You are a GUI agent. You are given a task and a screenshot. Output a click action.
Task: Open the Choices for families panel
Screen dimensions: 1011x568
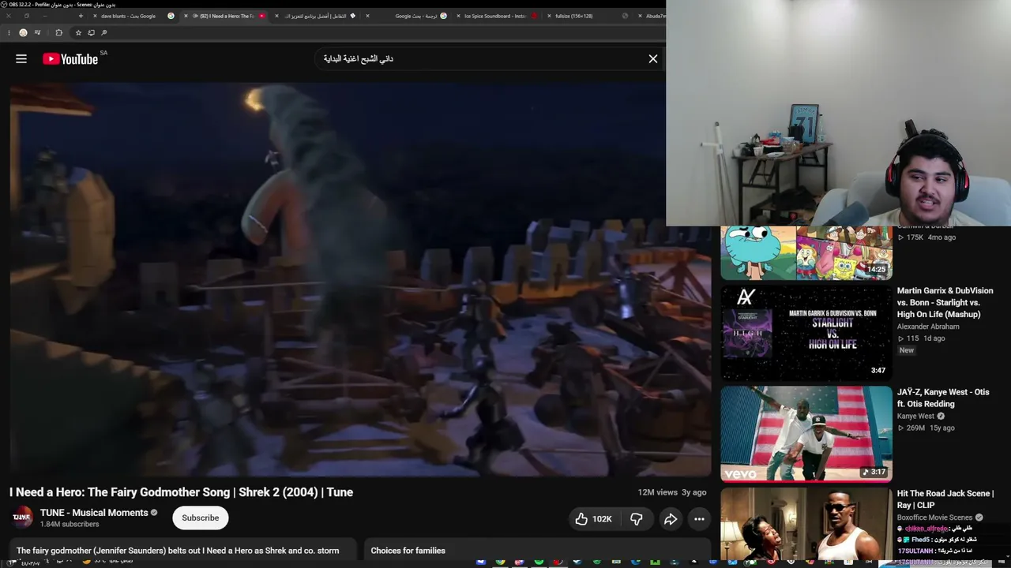537,550
